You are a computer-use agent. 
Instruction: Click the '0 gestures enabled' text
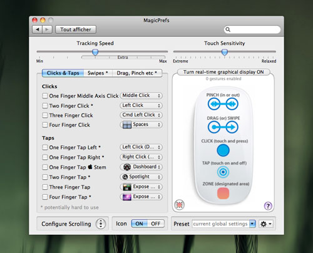point(223,79)
